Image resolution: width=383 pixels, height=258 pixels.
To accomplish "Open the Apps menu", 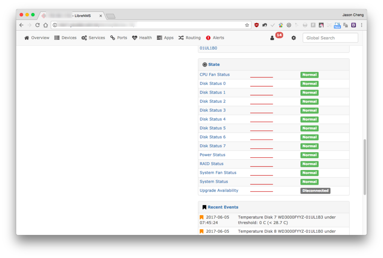I will point(165,38).
